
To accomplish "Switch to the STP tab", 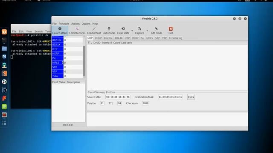I will point(157,38).
